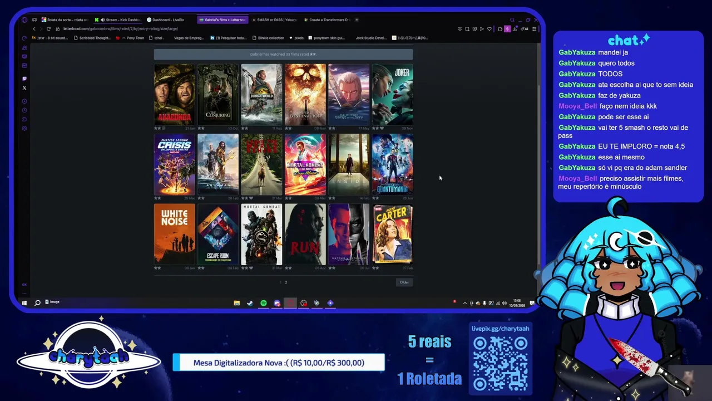Open the extensions cube icon in sidebar
The width and height of the screenshot is (712, 401).
coord(24,119)
